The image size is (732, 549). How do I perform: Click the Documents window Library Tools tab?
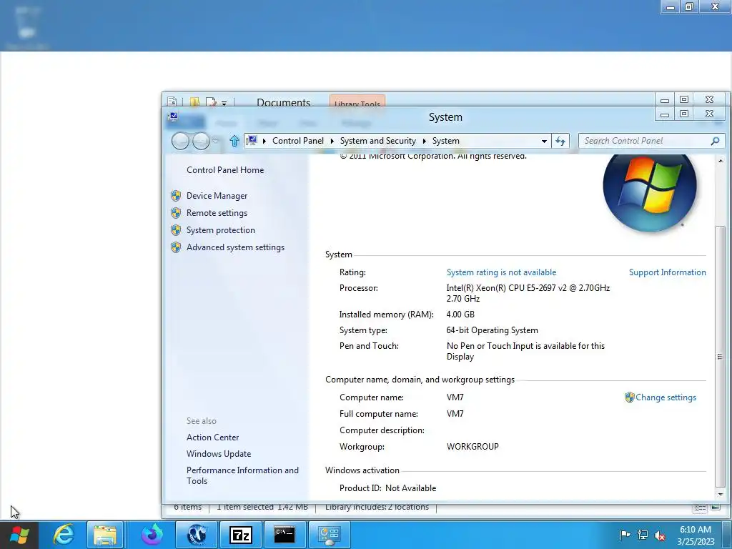[357, 102]
